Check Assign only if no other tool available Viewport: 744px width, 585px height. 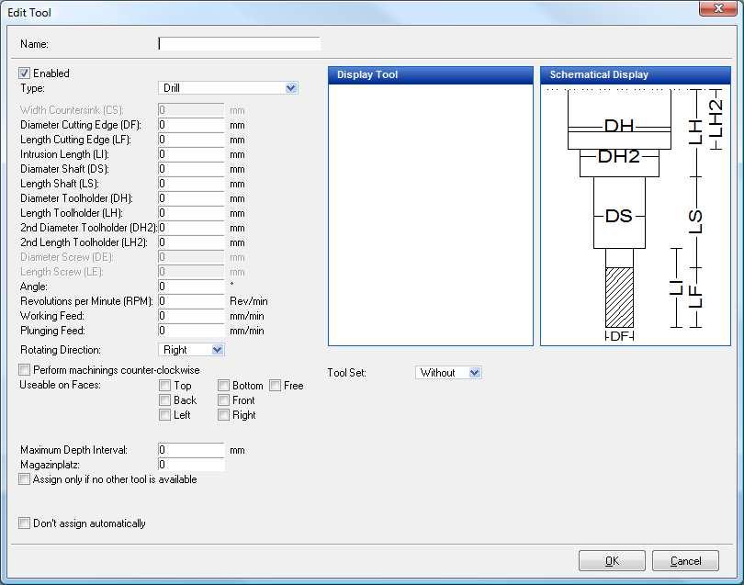click(x=24, y=478)
